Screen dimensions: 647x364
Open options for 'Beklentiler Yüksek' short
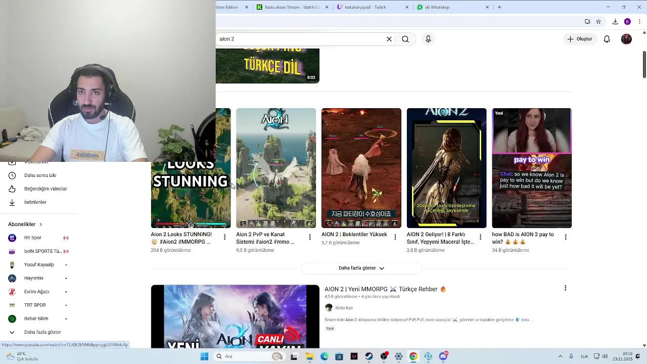pyautogui.click(x=395, y=237)
